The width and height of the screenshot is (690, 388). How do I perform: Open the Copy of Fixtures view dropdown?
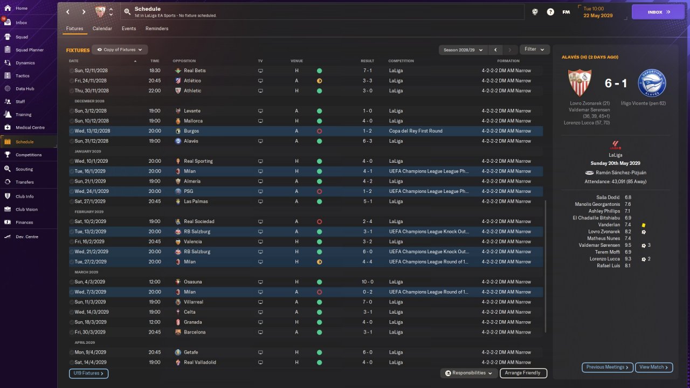coord(120,50)
